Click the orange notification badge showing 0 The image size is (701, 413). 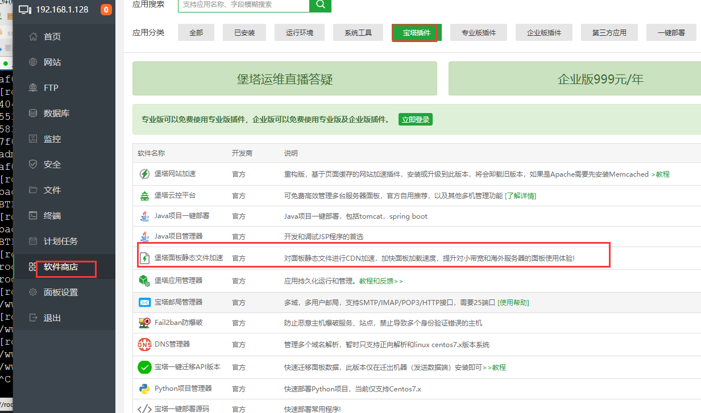point(106,10)
